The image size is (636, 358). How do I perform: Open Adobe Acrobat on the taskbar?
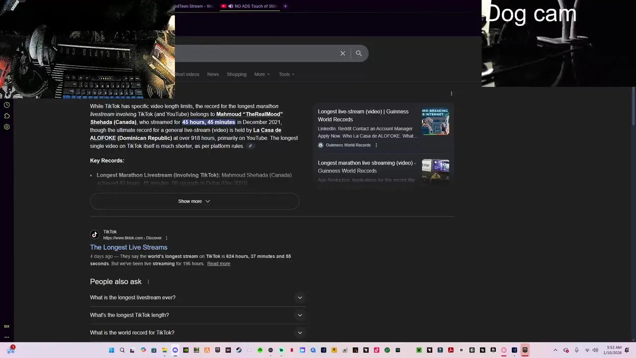(x=451, y=350)
